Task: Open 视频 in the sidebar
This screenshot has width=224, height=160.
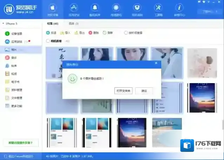Action: [21, 74]
